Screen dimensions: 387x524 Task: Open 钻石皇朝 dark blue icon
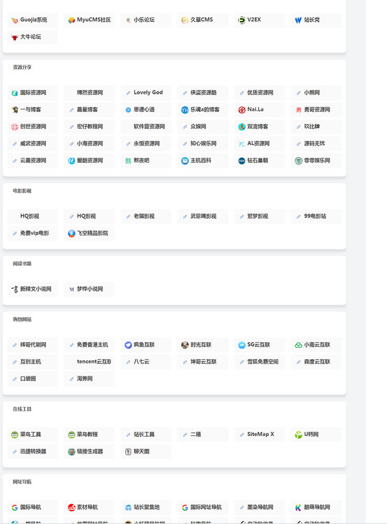(241, 161)
